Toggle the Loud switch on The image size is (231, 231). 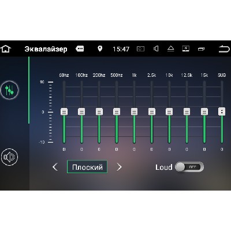189,167
